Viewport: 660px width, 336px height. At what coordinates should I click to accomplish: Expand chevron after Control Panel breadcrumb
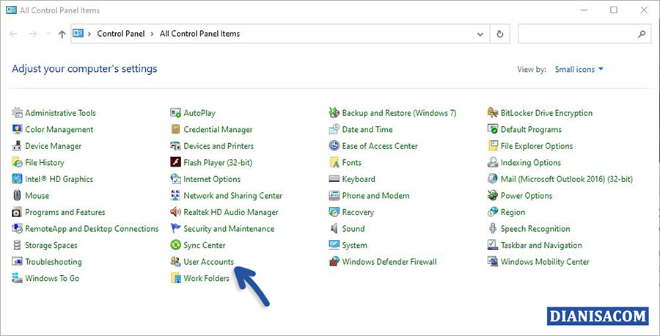pyautogui.click(x=152, y=34)
